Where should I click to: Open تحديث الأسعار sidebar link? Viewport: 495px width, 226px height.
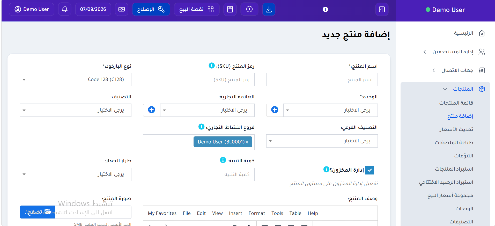click(456, 129)
